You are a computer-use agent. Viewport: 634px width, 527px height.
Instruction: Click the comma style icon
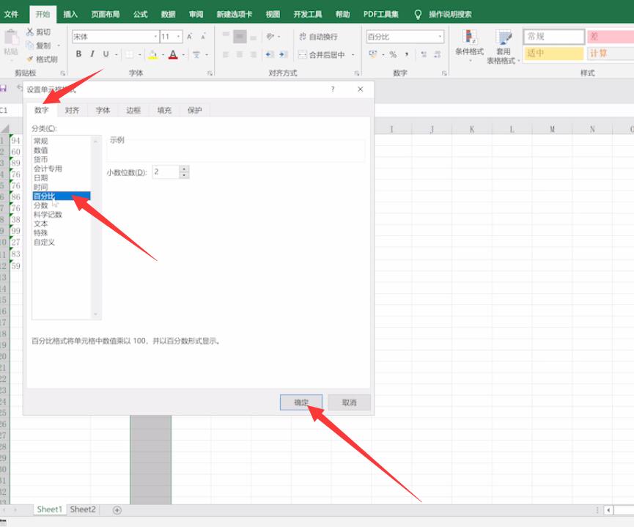406,54
